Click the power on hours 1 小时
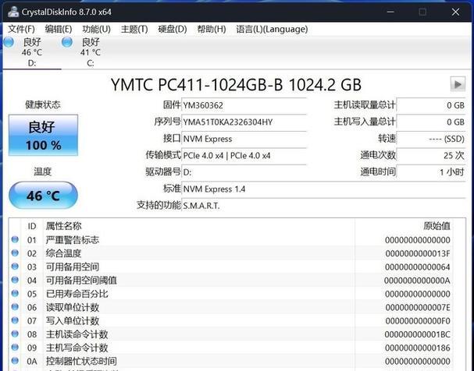This screenshot has height=371, width=474. [x=431, y=172]
